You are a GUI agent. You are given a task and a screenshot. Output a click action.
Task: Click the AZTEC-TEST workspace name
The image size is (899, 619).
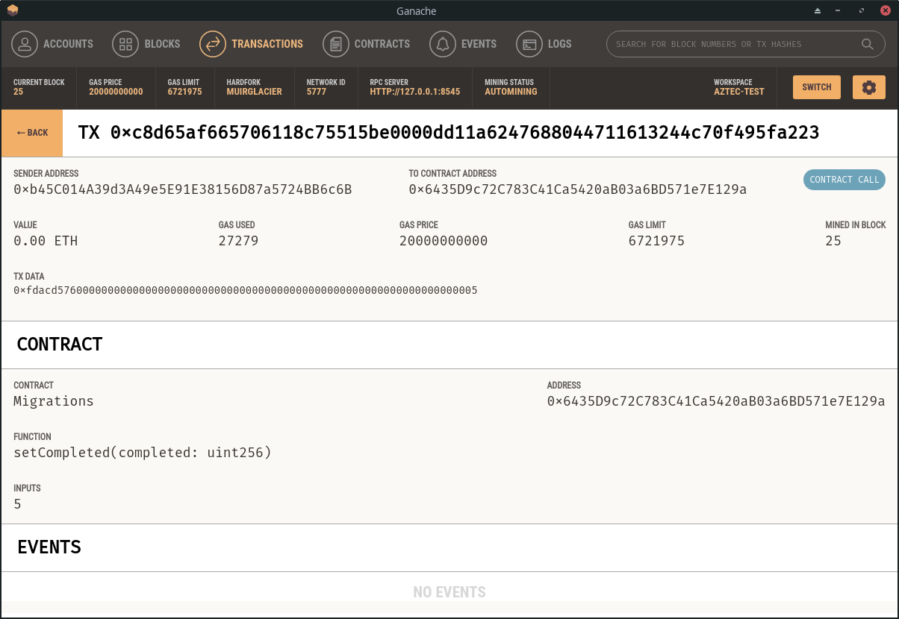click(739, 92)
